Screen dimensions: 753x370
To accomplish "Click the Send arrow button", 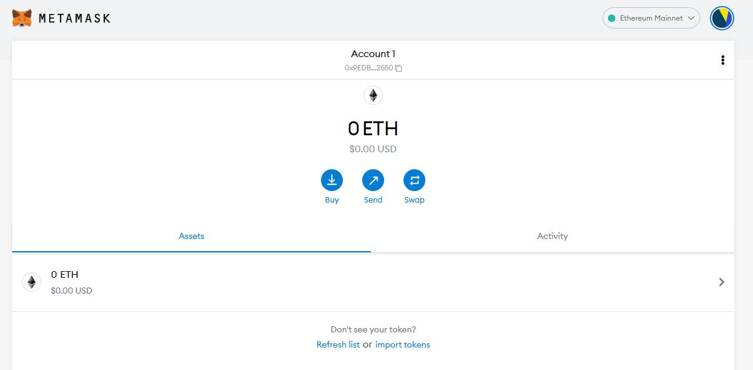I will coord(373,180).
